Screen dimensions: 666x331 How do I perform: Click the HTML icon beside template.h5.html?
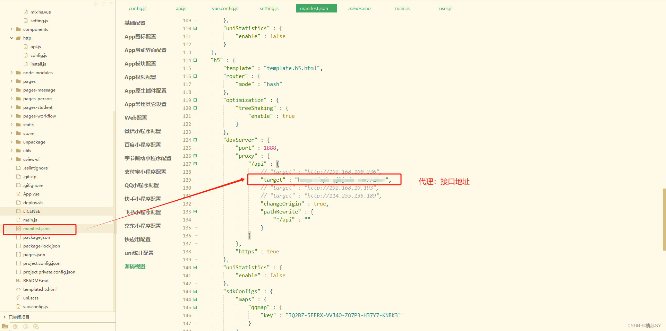[x=18, y=289]
